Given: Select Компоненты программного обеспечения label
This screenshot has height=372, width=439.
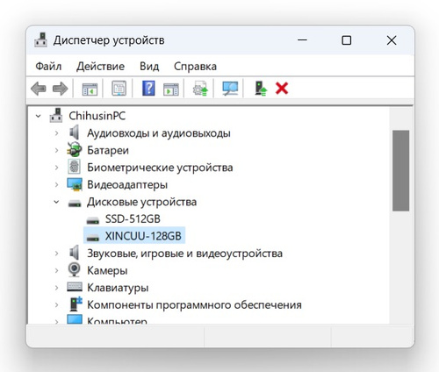Looking at the screenshot, I should pyautogui.click(x=194, y=305).
